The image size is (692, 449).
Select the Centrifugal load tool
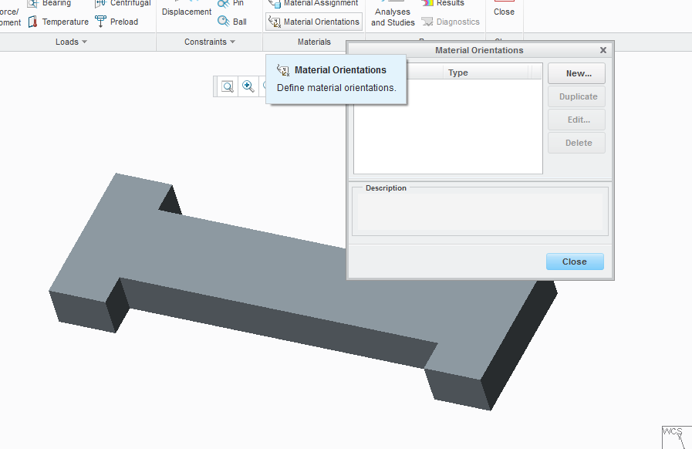[123, 4]
